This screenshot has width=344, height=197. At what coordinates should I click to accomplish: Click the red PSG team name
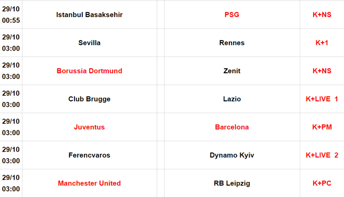click(x=232, y=15)
